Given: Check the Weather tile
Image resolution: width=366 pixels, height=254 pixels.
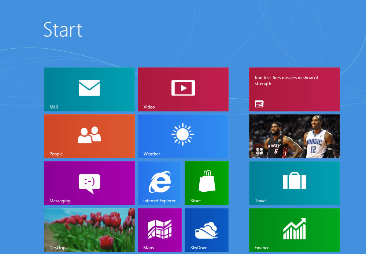Looking at the screenshot, I should [x=183, y=136].
